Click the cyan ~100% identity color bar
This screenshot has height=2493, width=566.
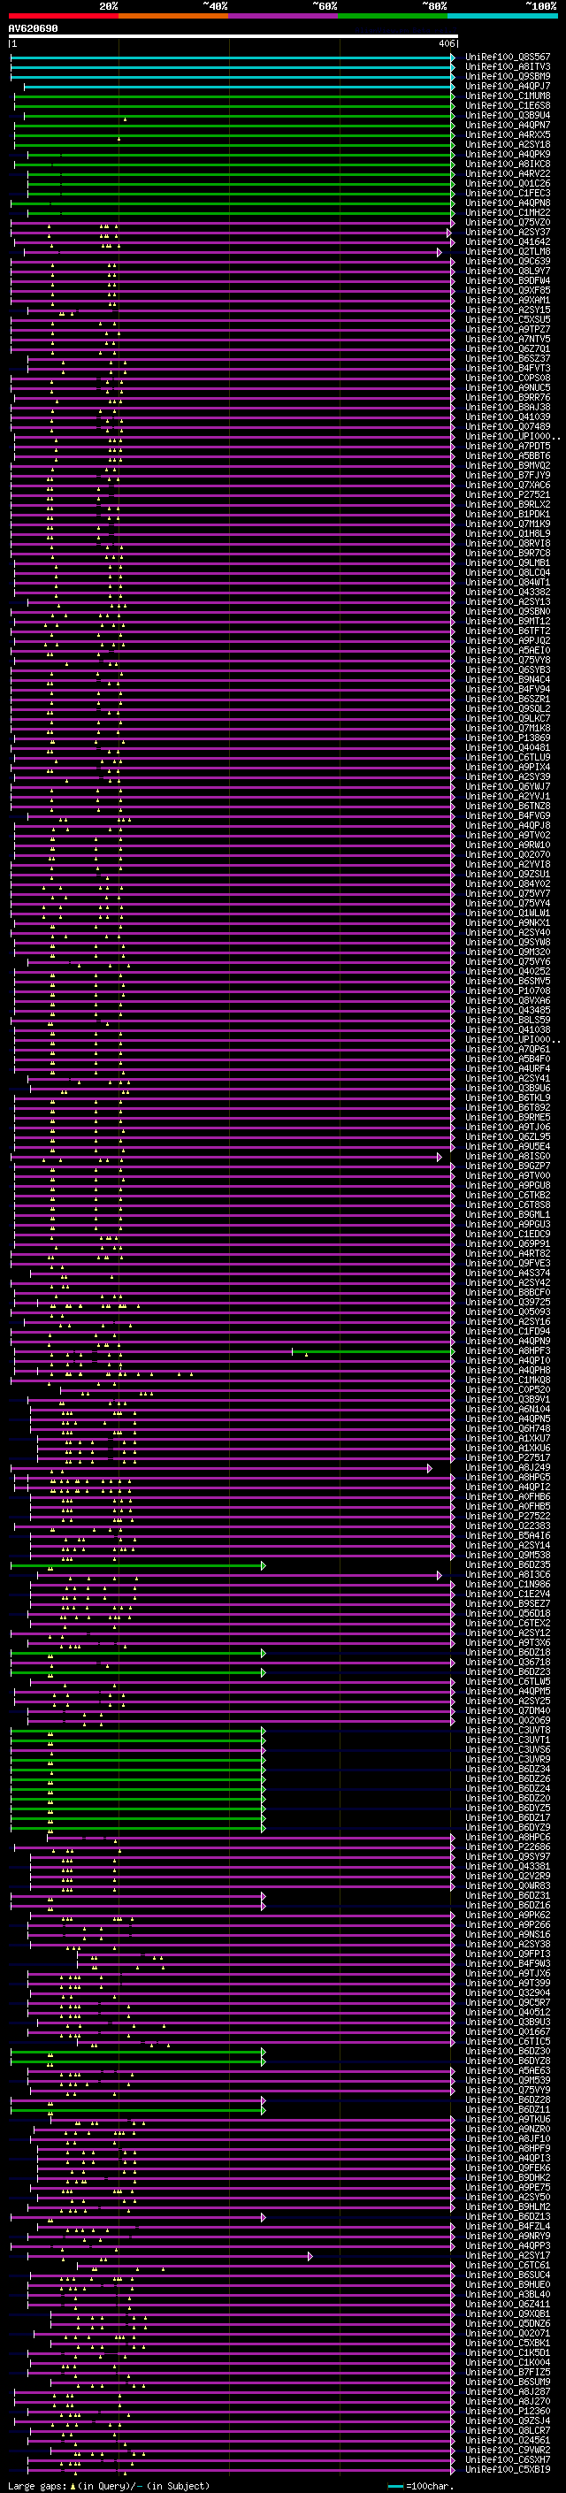pyautogui.click(x=503, y=16)
